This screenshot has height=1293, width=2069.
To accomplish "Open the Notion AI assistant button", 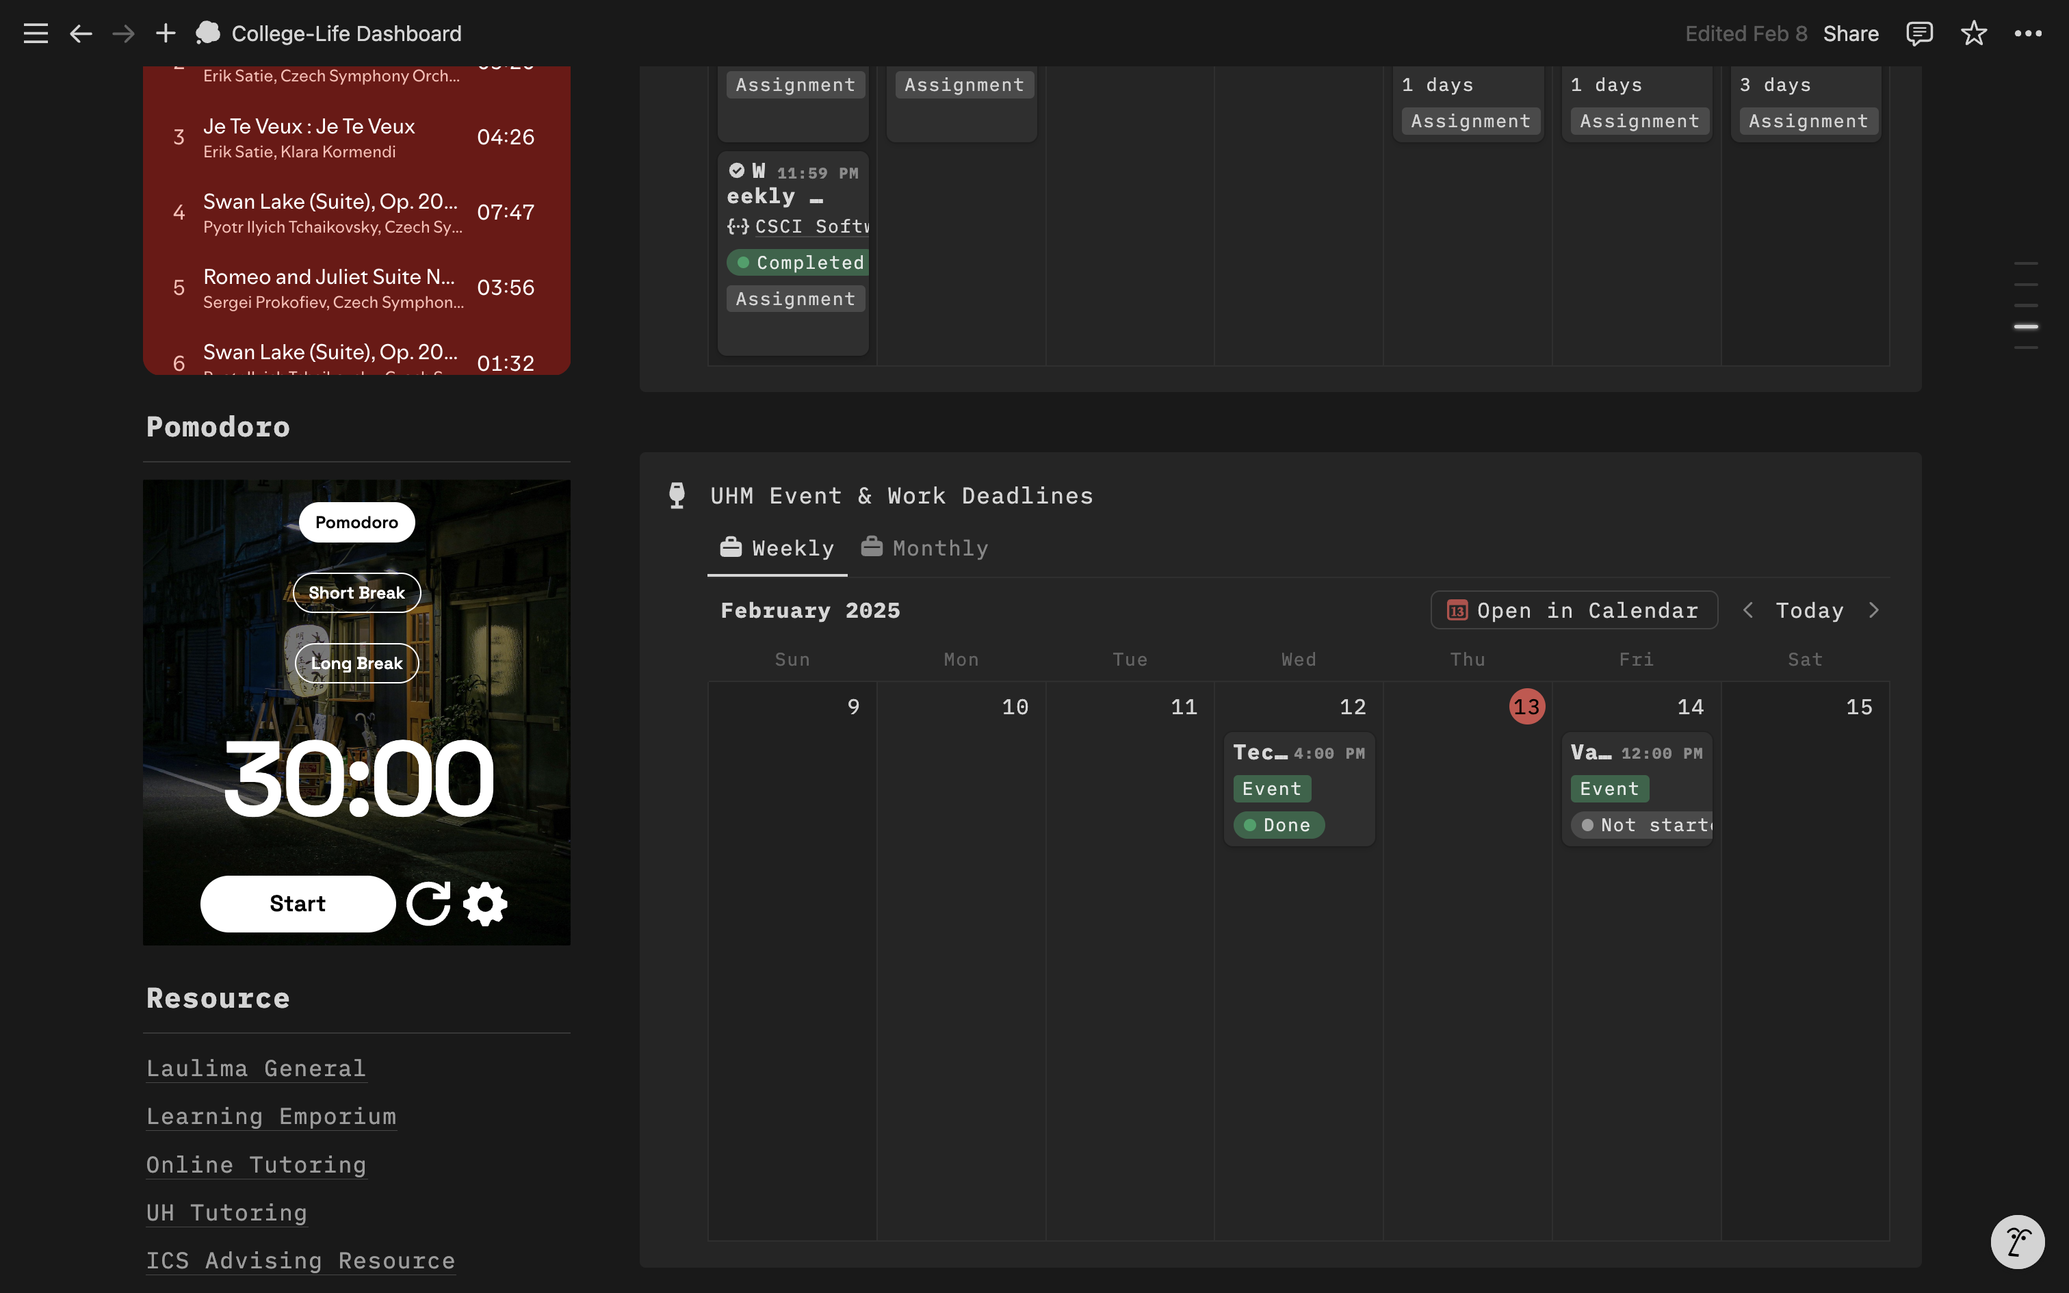I will 2017,1241.
